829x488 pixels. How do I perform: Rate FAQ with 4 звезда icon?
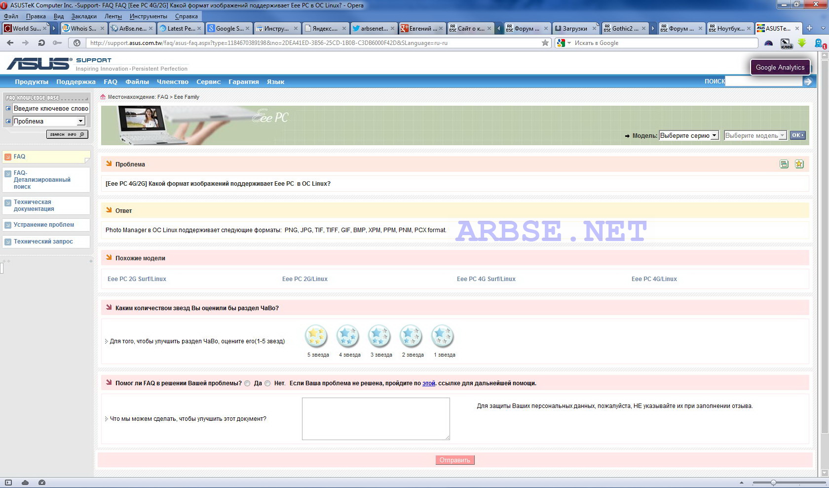[x=348, y=336]
